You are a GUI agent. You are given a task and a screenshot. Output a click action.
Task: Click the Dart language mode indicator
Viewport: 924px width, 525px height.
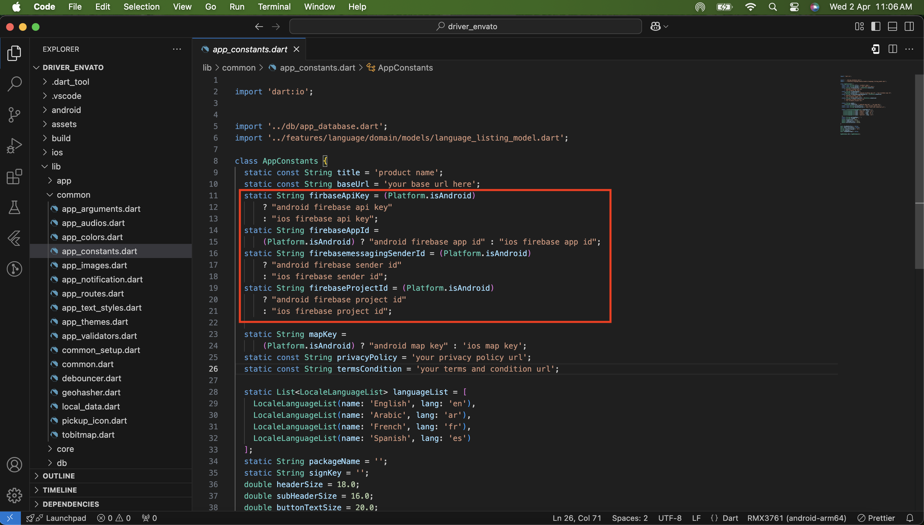tap(730, 518)
